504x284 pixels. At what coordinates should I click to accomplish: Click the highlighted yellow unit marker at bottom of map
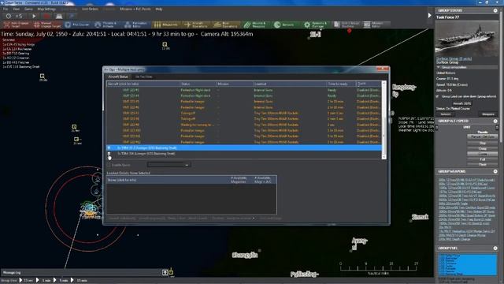coord(171,272)
